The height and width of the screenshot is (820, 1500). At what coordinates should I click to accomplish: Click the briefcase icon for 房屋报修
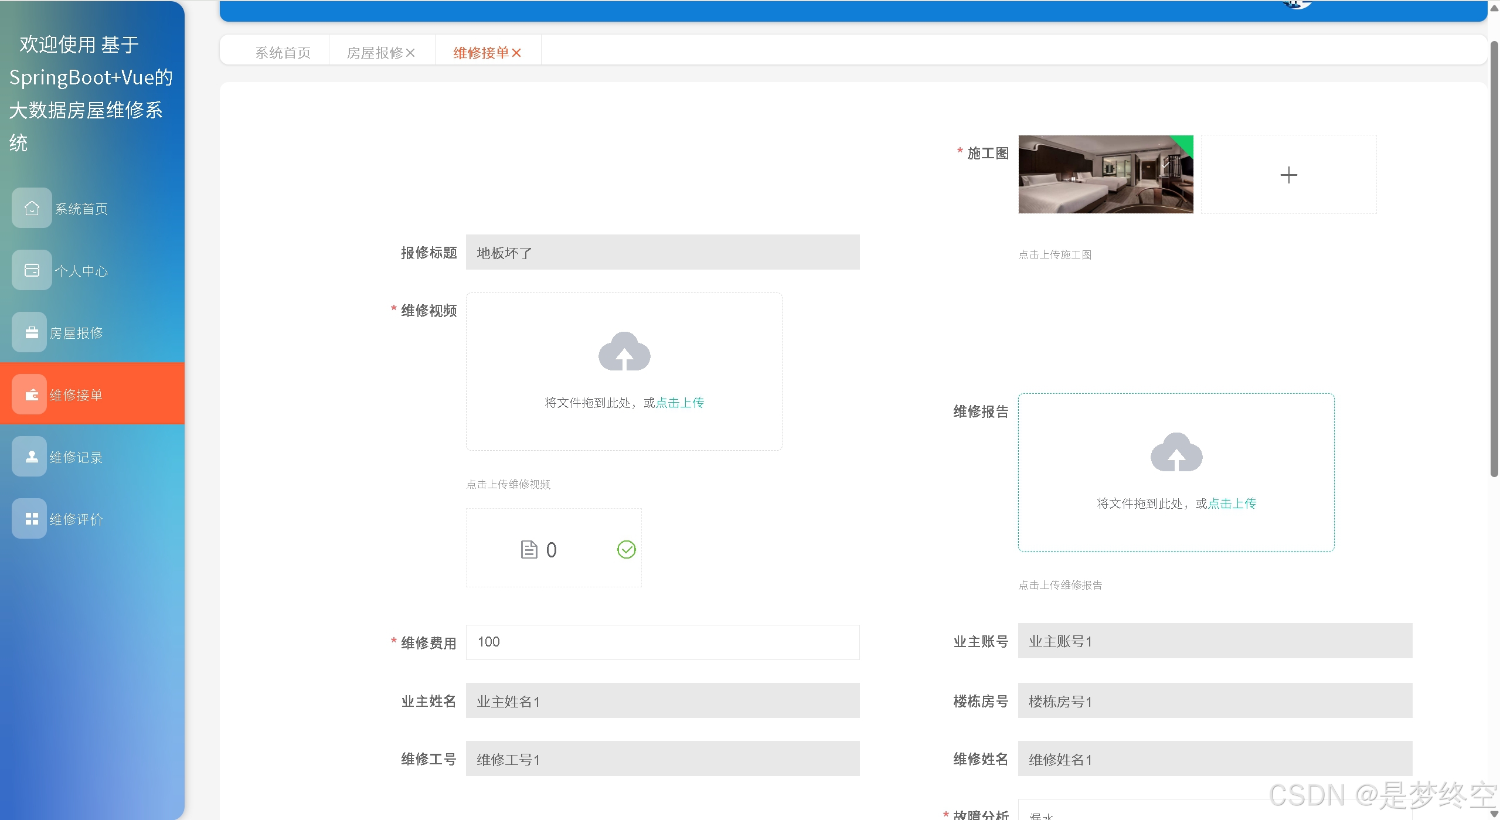point(32,332)
